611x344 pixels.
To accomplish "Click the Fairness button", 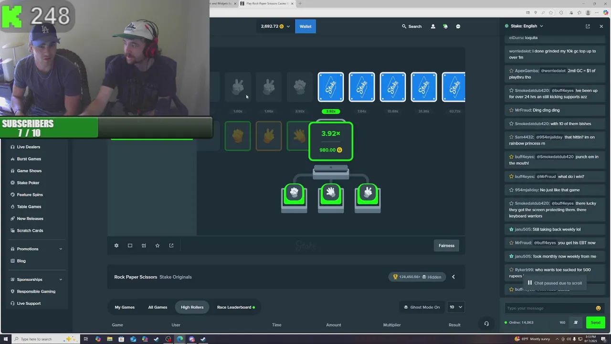I will 446,246.
